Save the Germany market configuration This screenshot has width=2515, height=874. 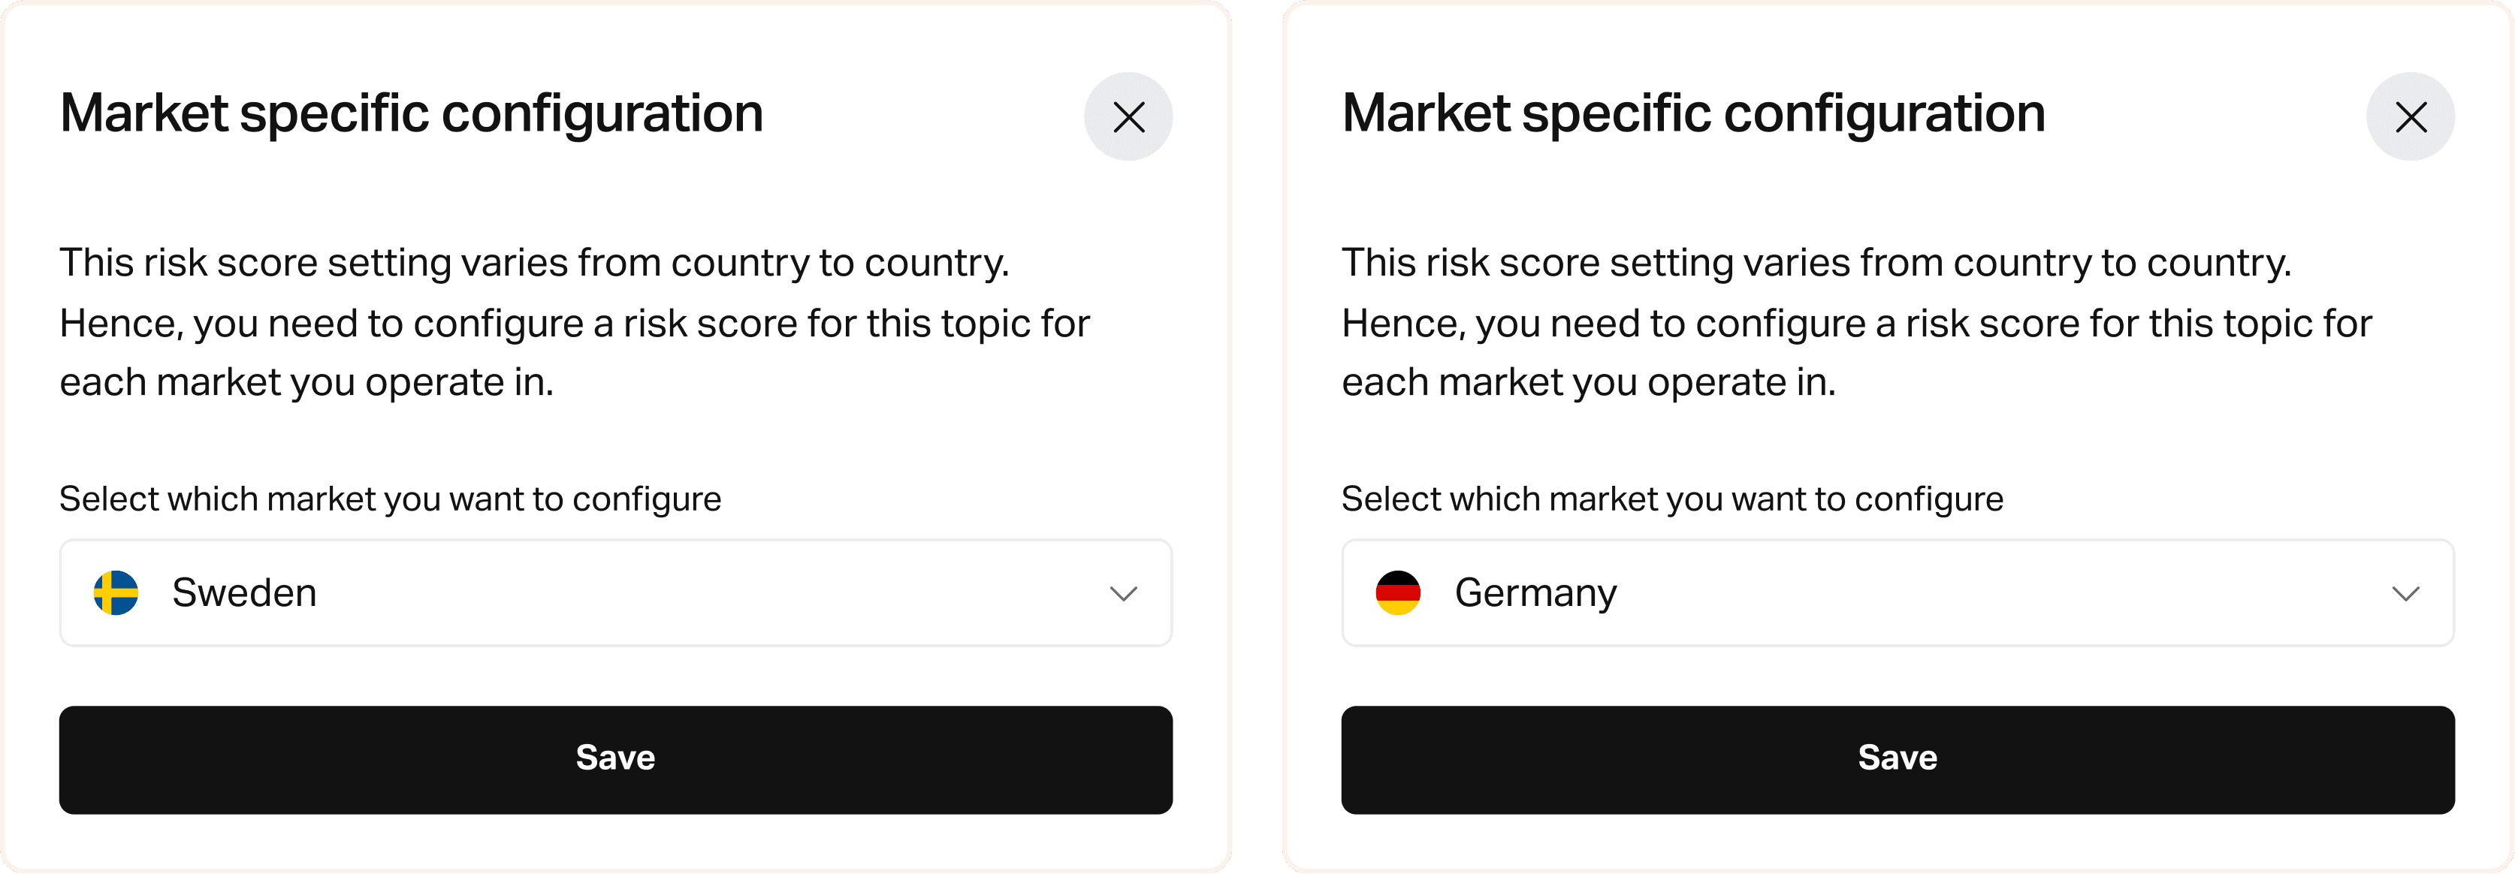click(x=1898, y=760)
